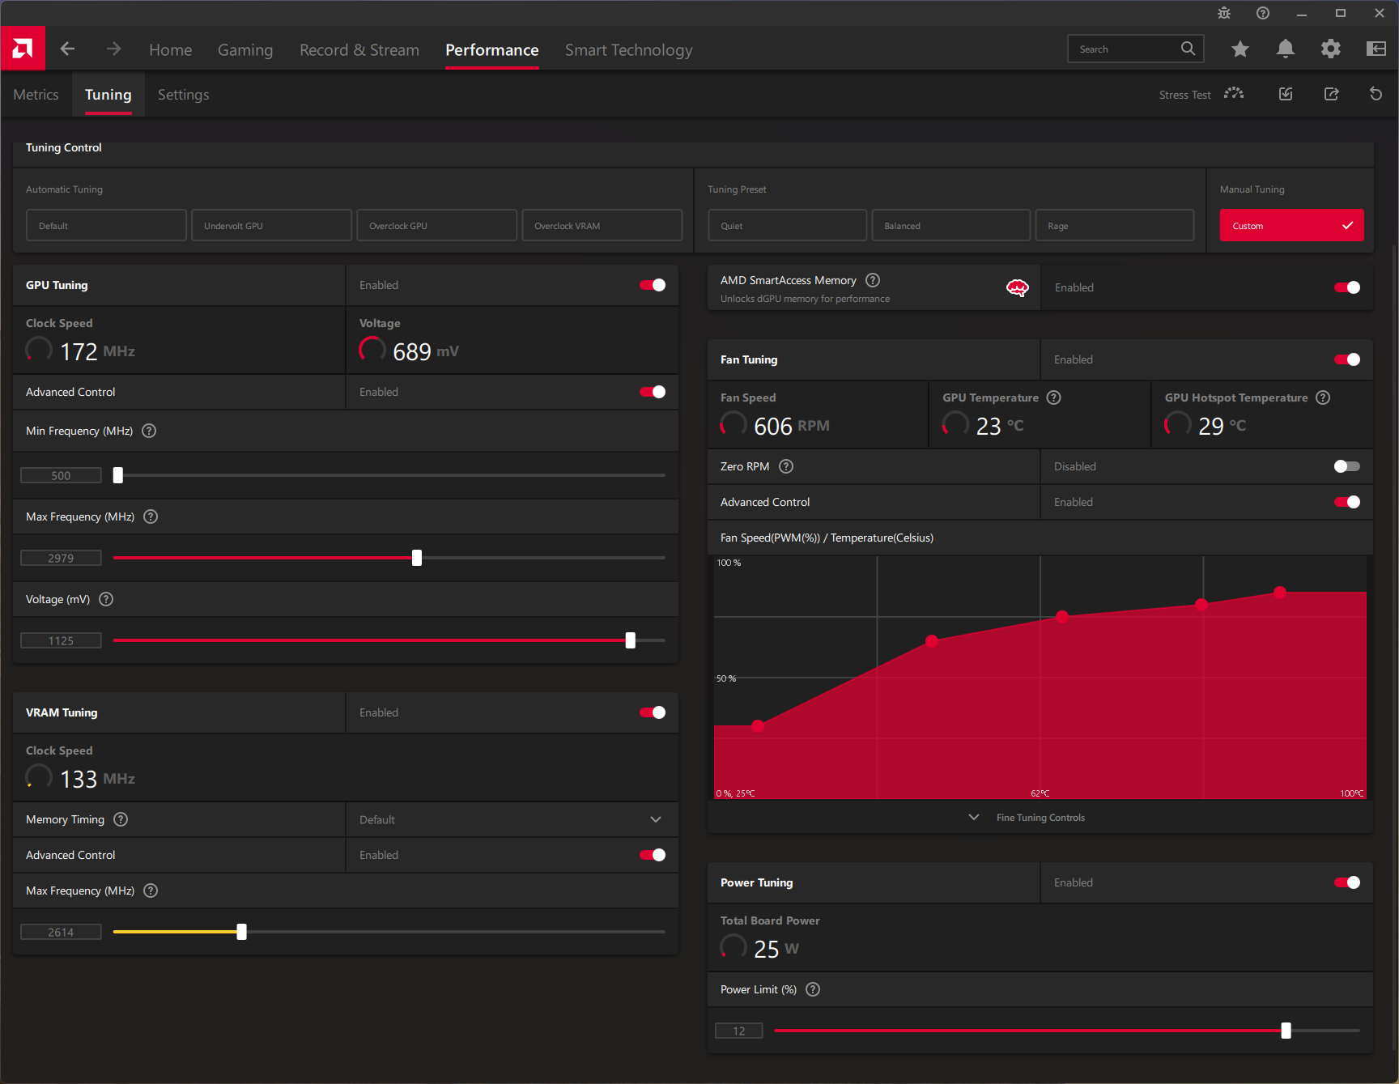The width and height of the screenshot is (1399, 1084).
Task: Select Overclock VRAM tuning
Action: 602,225
